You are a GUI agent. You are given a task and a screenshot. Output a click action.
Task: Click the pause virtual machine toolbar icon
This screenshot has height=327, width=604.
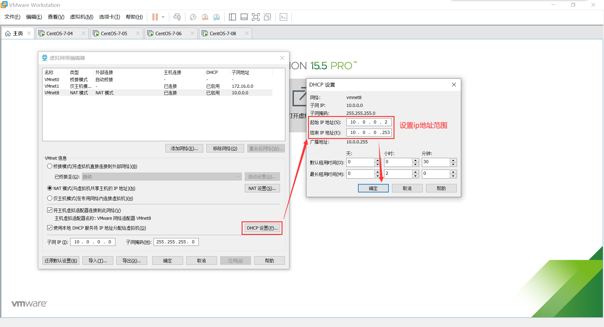155,17
